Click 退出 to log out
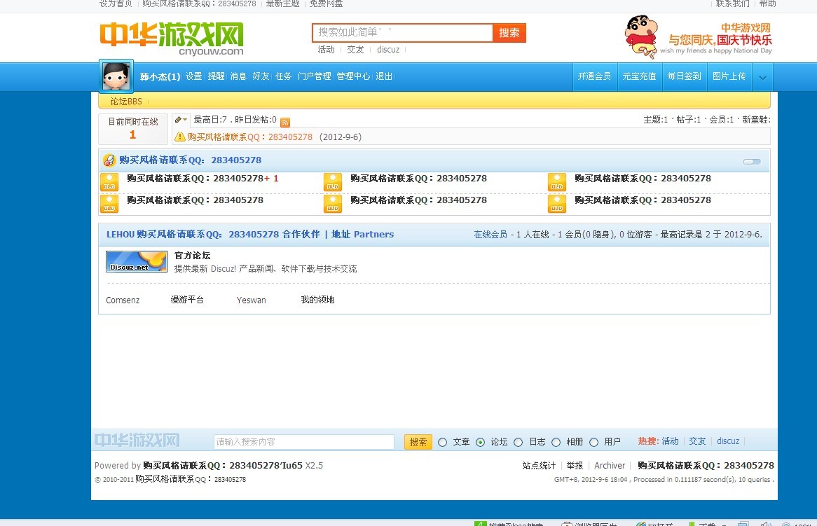This screenshot has height=526, width=817. (x=384, y=76)
